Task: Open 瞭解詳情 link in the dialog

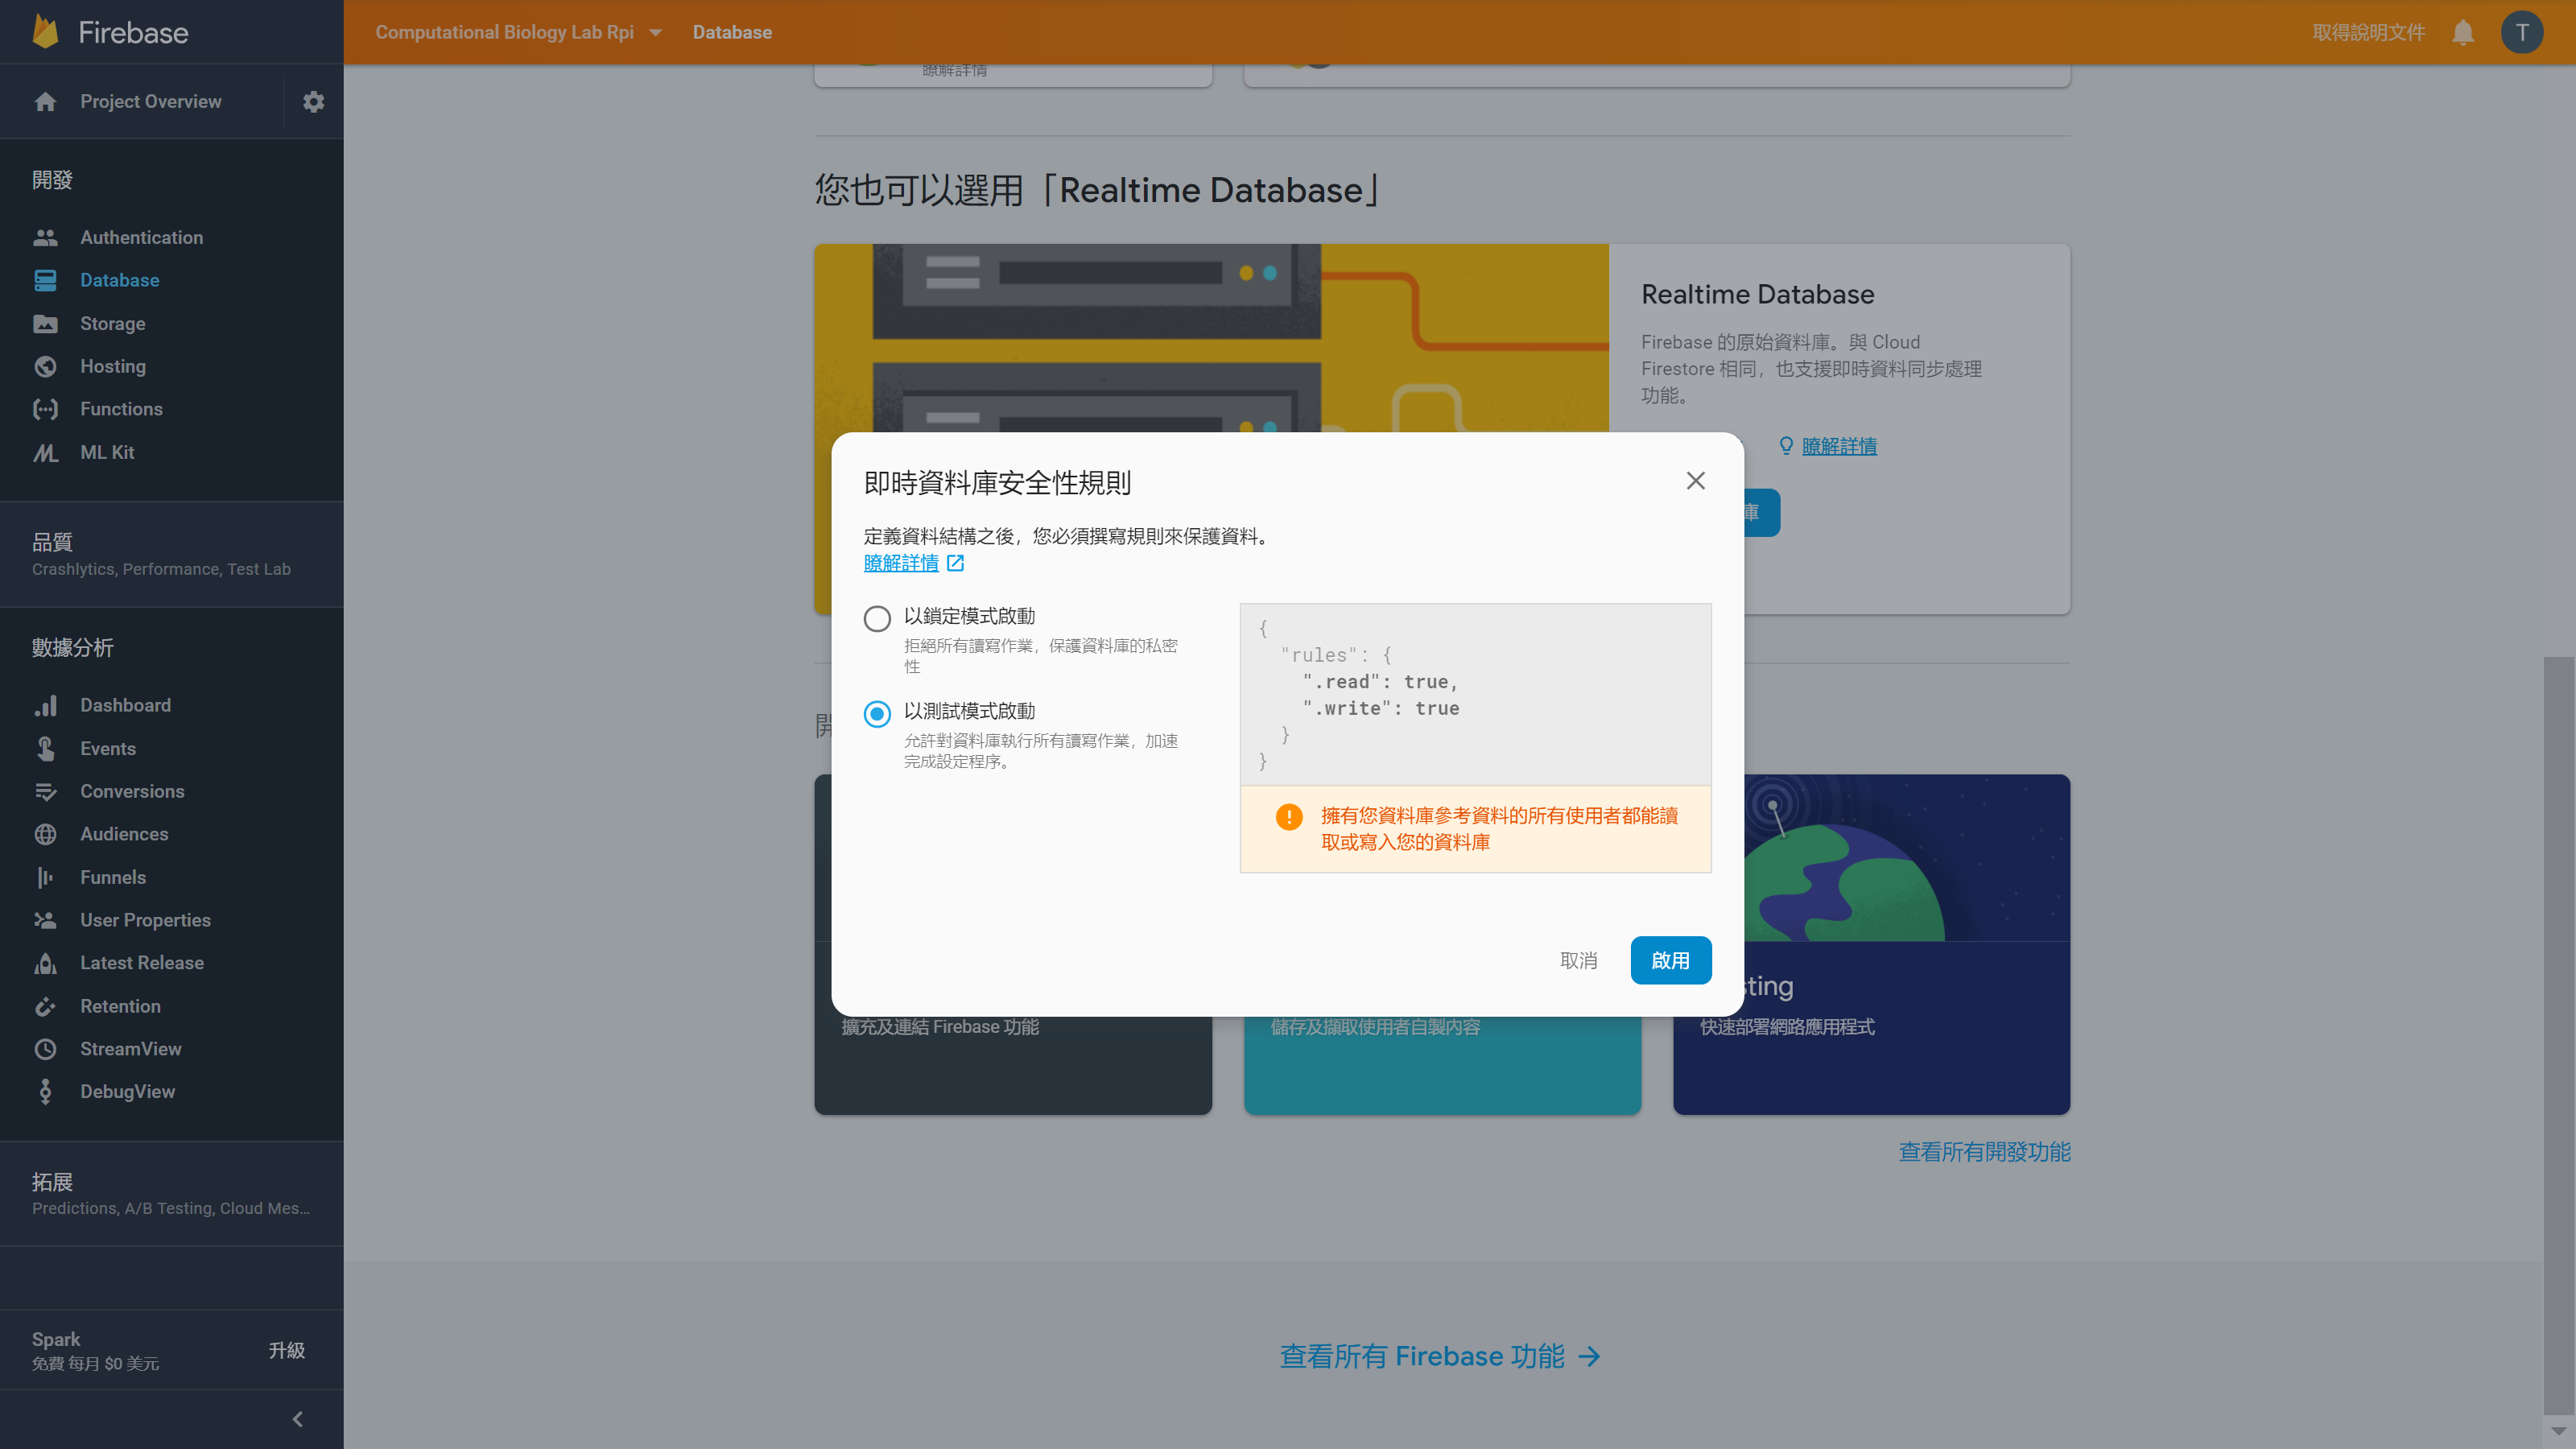Action: point(901,564)
